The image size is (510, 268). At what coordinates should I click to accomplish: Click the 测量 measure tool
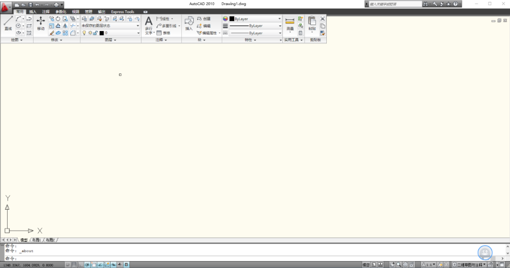[x=290, y=24]
